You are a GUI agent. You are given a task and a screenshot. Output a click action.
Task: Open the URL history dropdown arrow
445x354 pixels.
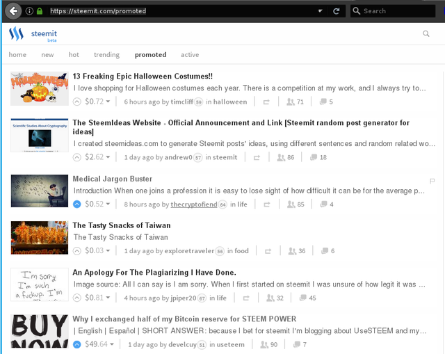pos(320,11)
